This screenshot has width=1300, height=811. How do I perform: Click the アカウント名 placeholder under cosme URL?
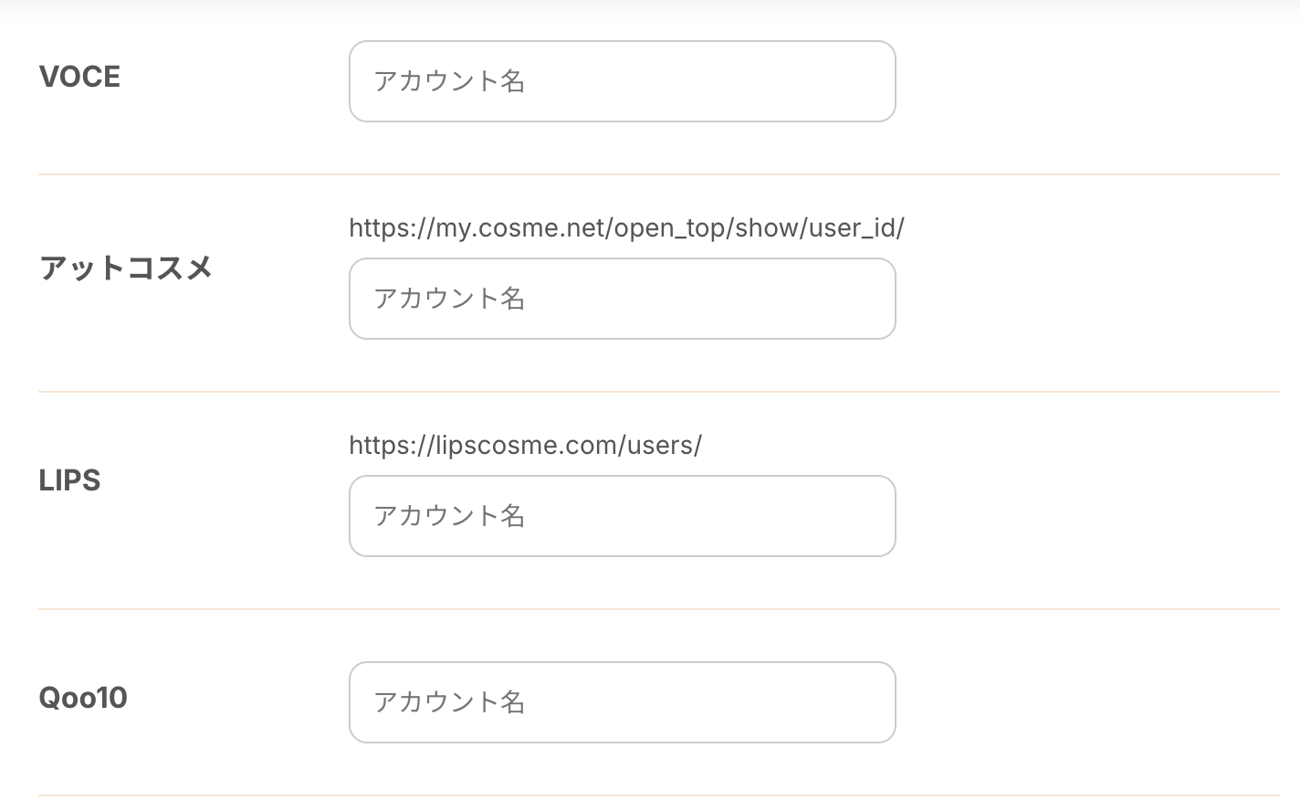[x=449, y=299]
